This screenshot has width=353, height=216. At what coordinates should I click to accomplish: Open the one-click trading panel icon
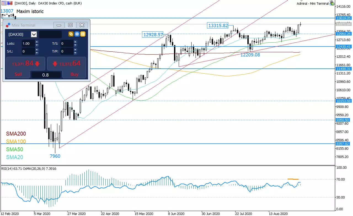4,3
